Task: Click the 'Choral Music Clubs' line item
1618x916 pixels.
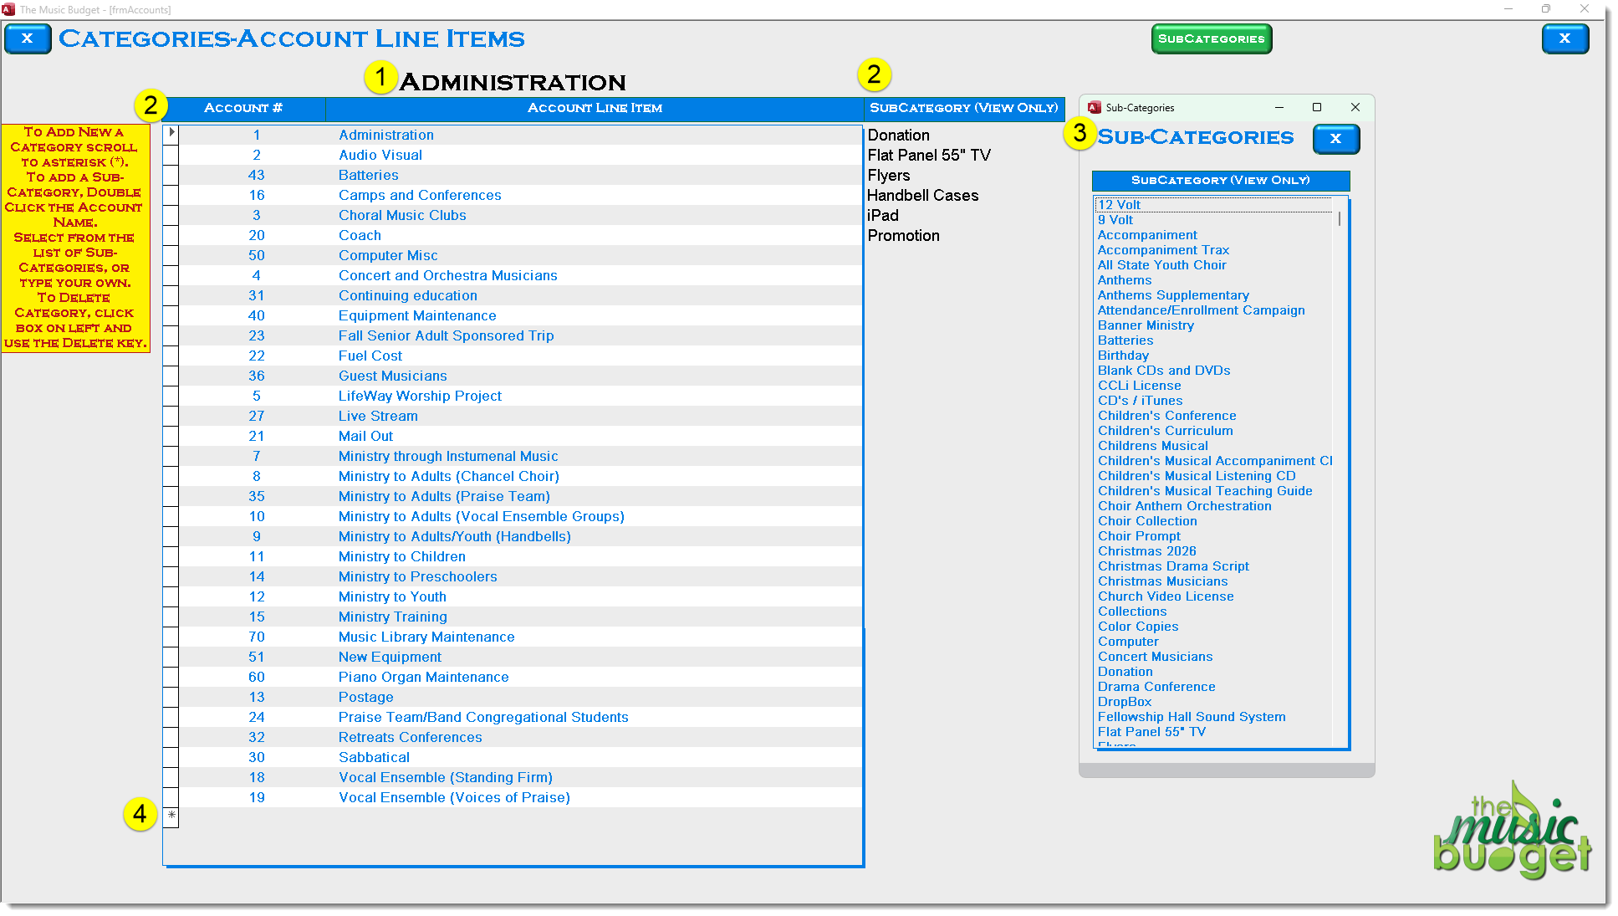Action: [x=402, y=215]
